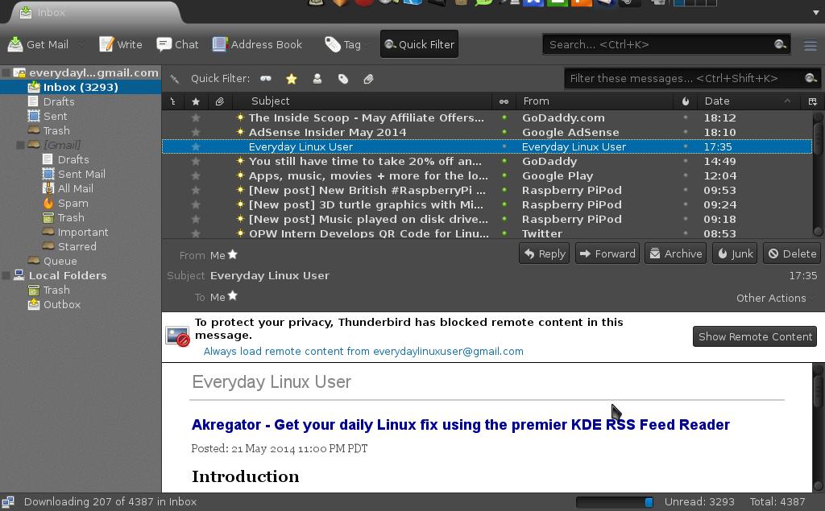The image size is (825, 511).
Task: Open the Queue folder
Action: (x=60, y=261)
